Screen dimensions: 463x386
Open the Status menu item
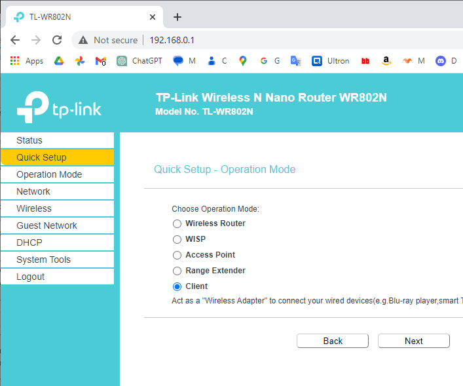tap(58, 140)
